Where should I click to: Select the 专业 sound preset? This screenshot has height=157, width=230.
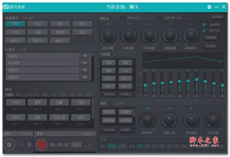38,24
